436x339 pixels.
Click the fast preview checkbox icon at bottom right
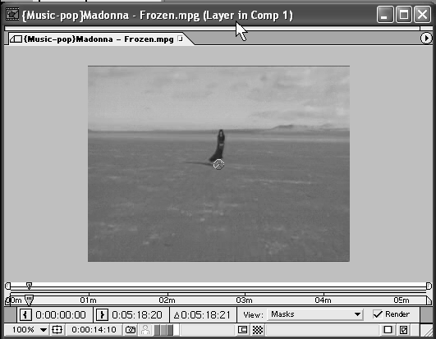point(403,330)
